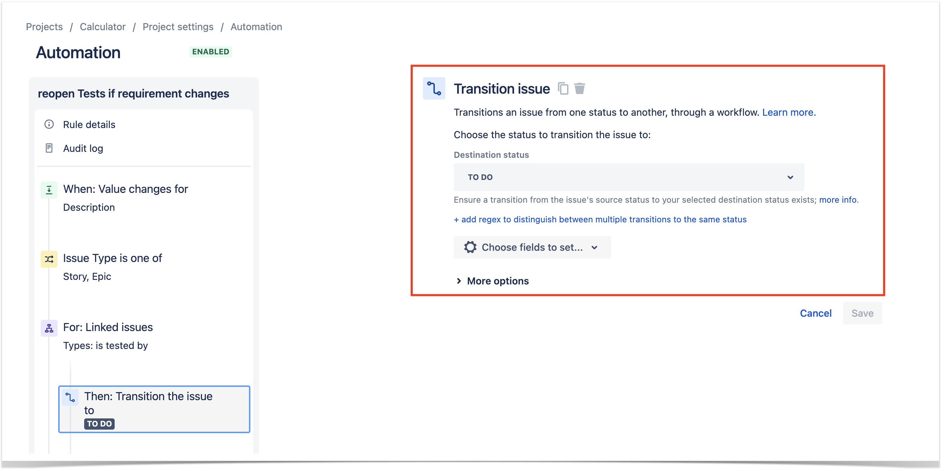Click the 'Description' trigger field text
This screenshot has width=944, height=471.
89,208
